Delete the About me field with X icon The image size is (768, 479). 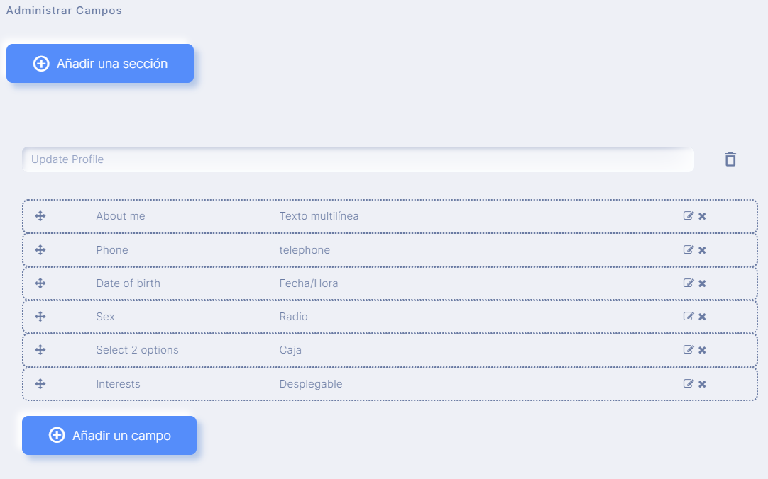(702, 216)
